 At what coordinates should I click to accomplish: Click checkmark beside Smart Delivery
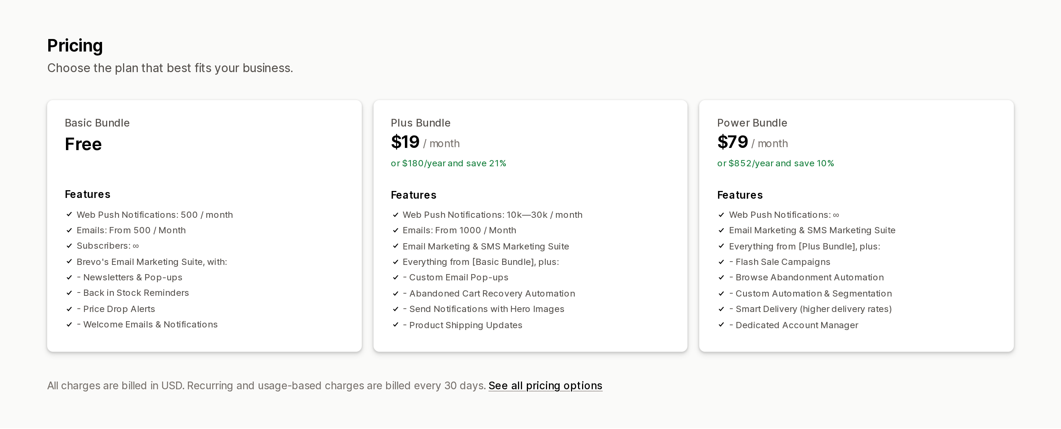pyautogui.click(x=721, y=309)
